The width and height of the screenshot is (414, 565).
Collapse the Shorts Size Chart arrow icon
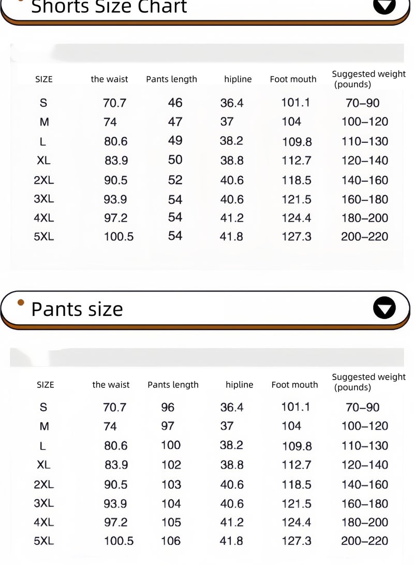coord(384,6)
